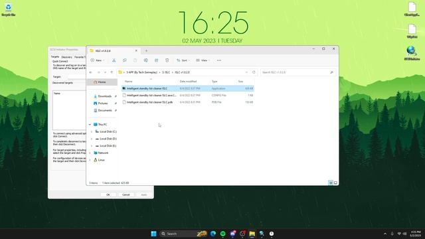Image resolution: width=425 pixels, height=239 pixels.
Task: Select the second file icon on desktop right
Action: 412,31
